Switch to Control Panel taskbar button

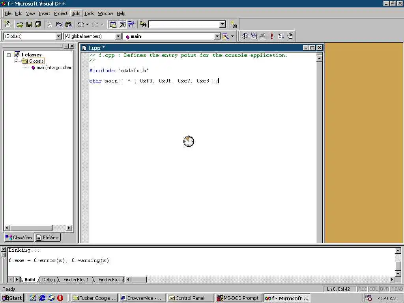(x=190, y=298)
